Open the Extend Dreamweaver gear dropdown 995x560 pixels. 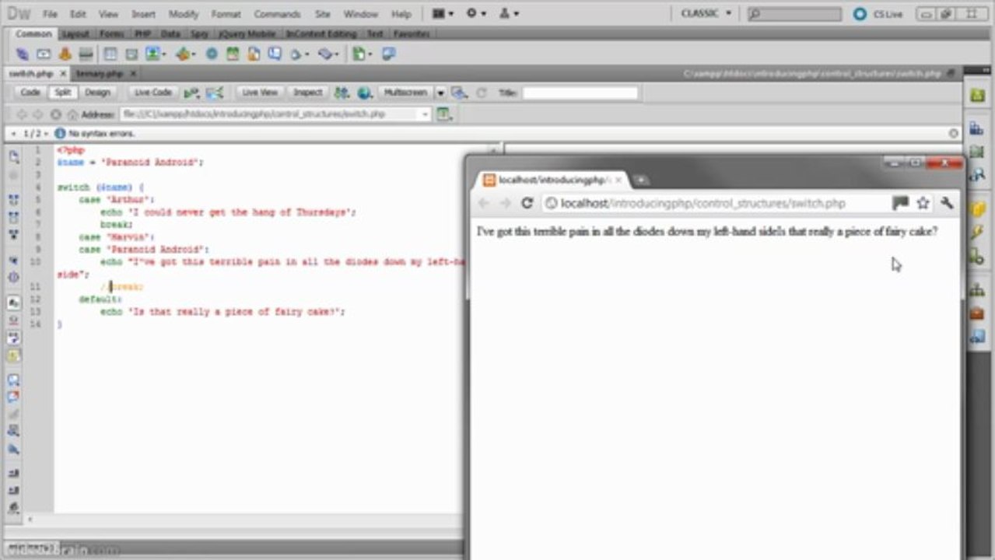476,14
